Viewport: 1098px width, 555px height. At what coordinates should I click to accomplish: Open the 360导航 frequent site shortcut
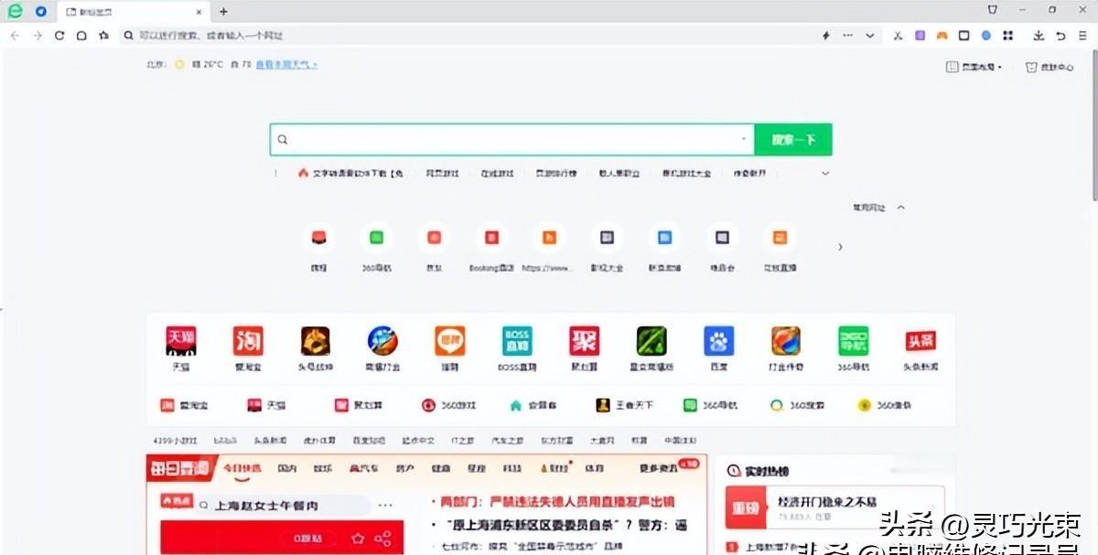click(376, 247)
